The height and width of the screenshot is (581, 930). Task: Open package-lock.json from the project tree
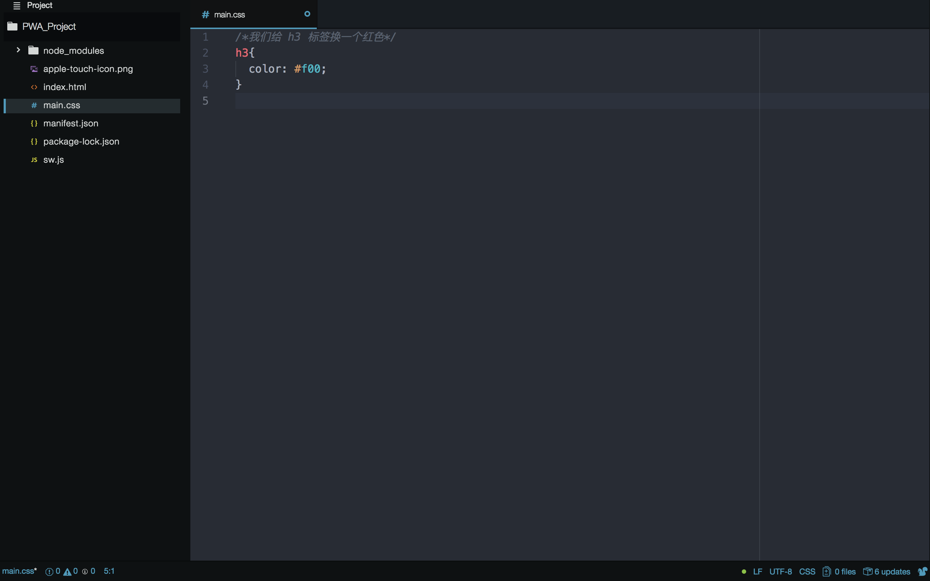coord(81,141)
